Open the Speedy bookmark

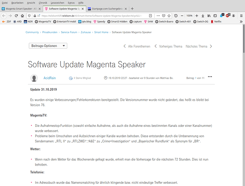pyautogui.click(x=99, y=22)
